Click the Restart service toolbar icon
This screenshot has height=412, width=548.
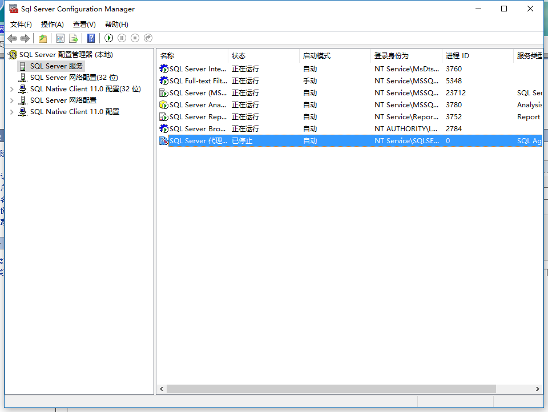click(x=148, y=38)
